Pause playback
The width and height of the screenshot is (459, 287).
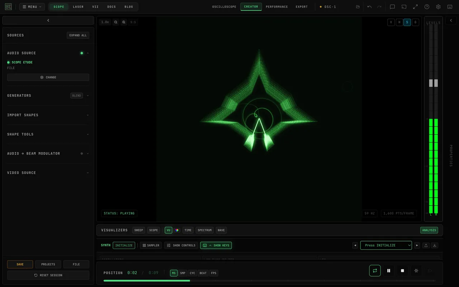click(389, 270)
